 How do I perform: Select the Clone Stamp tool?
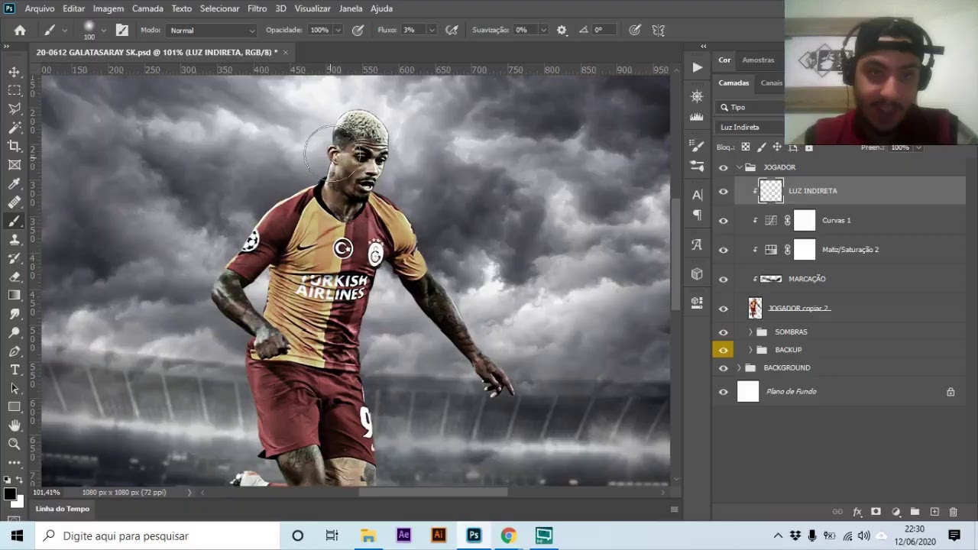(15, 239)
